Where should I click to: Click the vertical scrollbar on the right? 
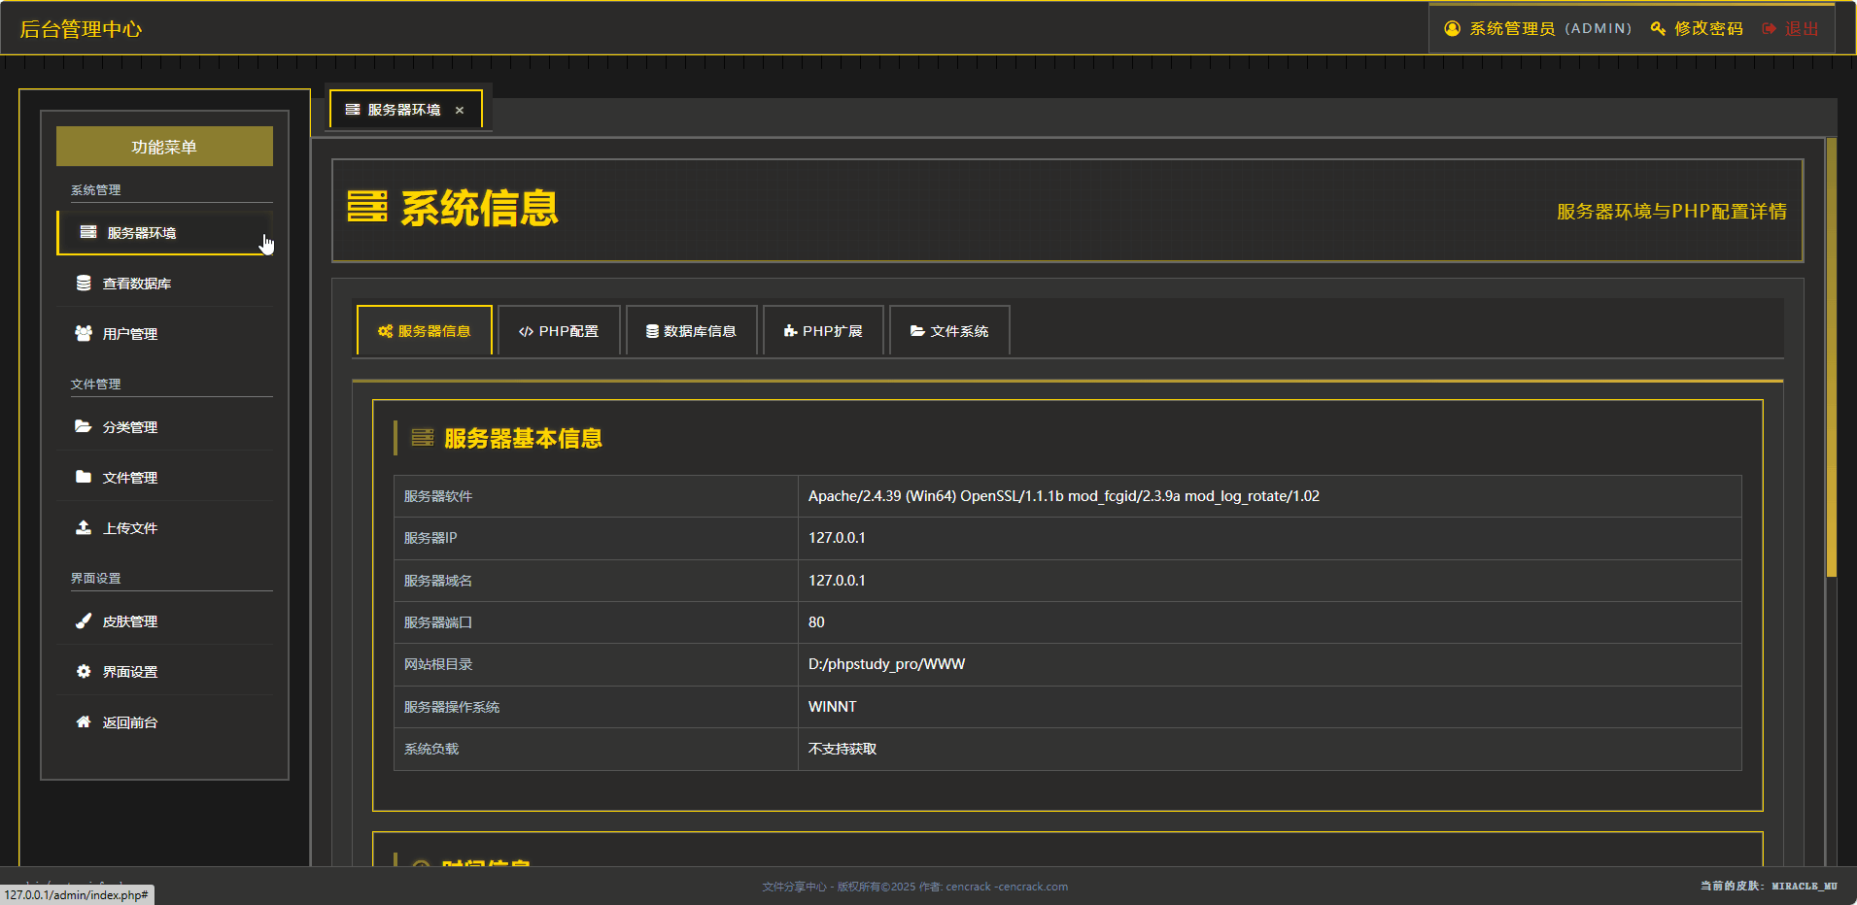pos(1831,357)
